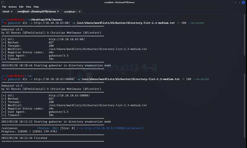Click the first gobuster/3.5 User Agent value

58,56
